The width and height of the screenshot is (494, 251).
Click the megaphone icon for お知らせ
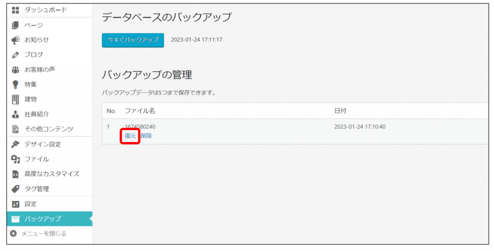[15, 40]
